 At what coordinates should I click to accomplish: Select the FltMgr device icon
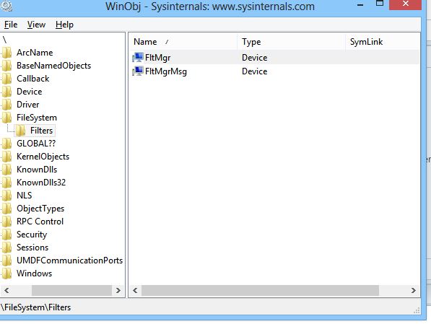(x=138, y=58)
